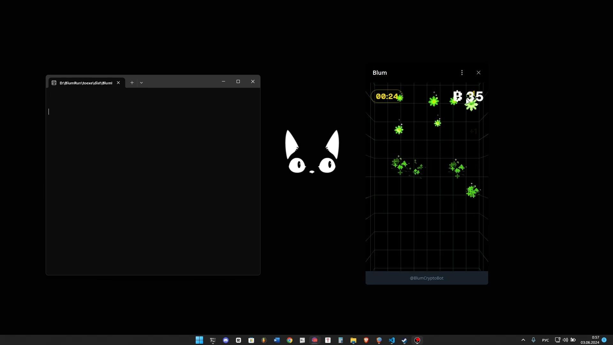Open the notification center badge

(x=604, y=340)
